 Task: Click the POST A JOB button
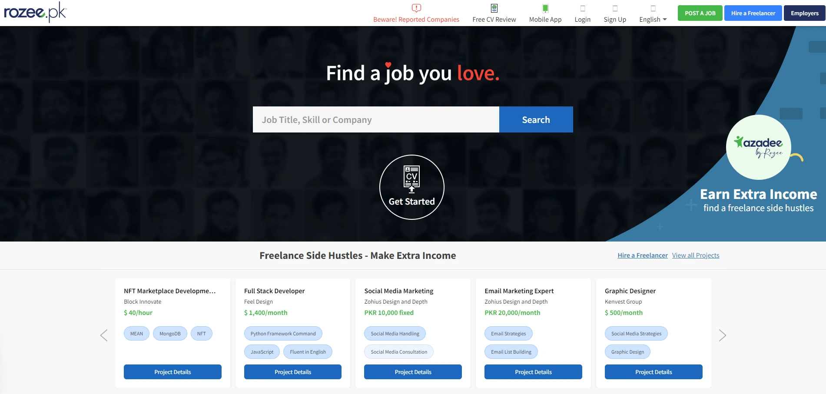click(700, 13)
